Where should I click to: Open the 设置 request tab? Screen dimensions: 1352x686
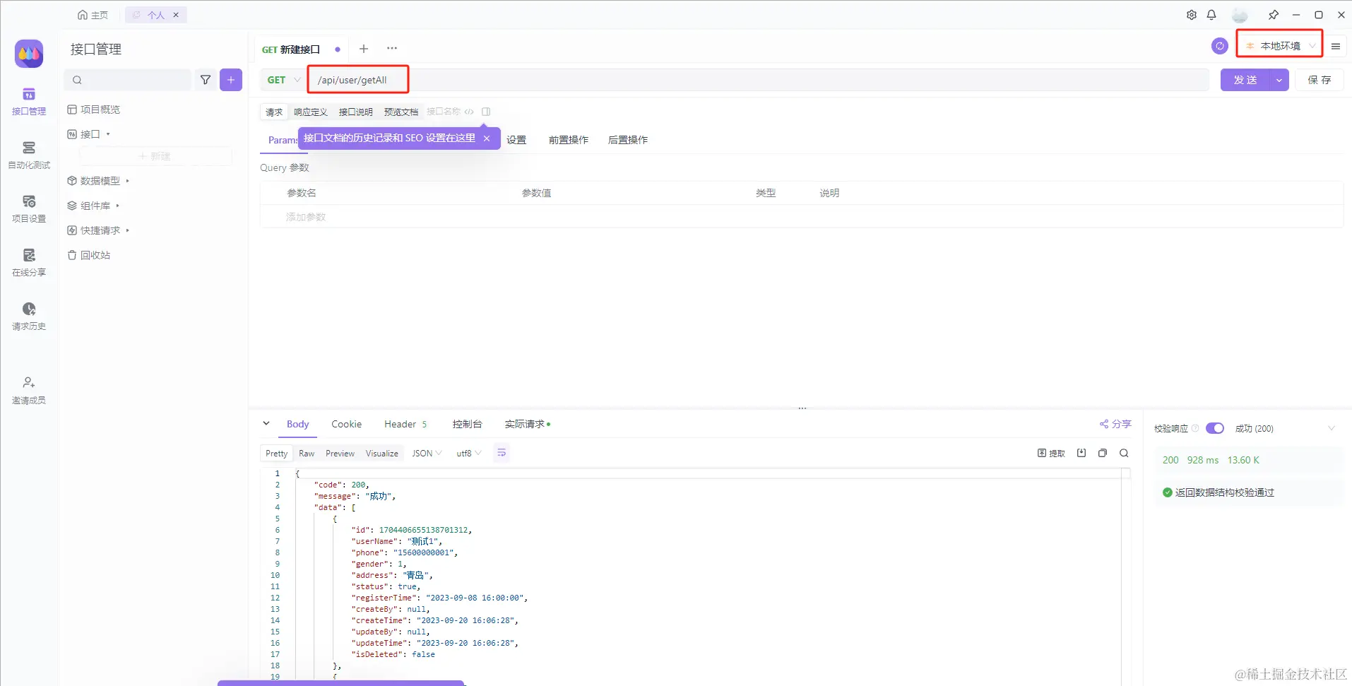[516, 140]
